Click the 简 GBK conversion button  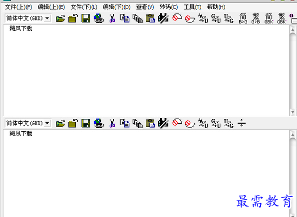coord(269,18)
